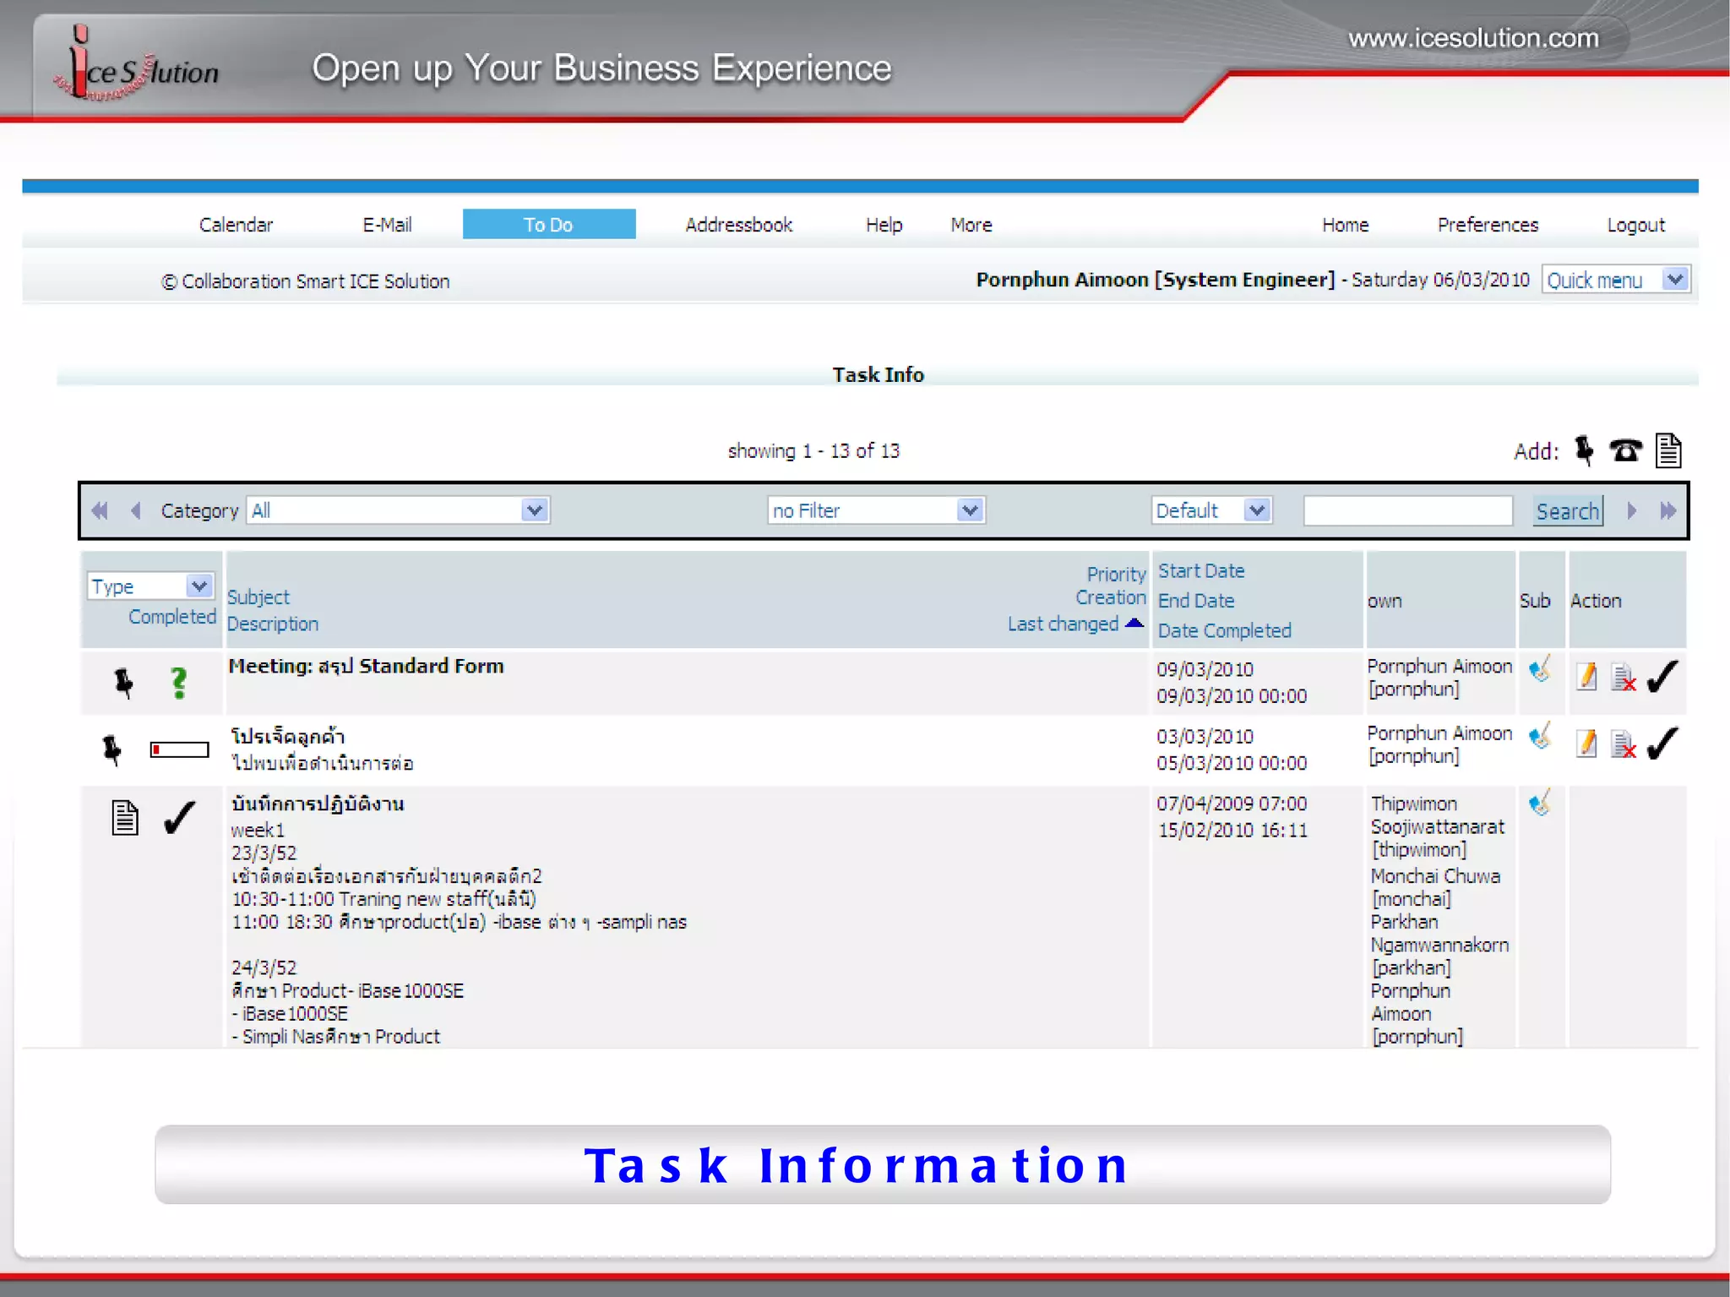1730x1297 pixels.
Task: Open Meeting: สรุป Standard Form task
Action: coord(366,666)
